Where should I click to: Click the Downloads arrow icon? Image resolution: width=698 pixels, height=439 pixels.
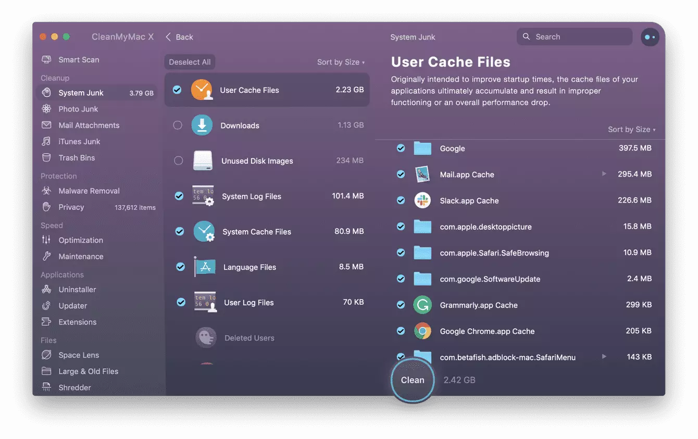click(202, 125)
